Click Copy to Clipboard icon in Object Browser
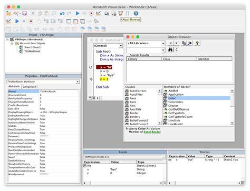The image size is (250, 191). pyautogui.click(x=184, y=43)
